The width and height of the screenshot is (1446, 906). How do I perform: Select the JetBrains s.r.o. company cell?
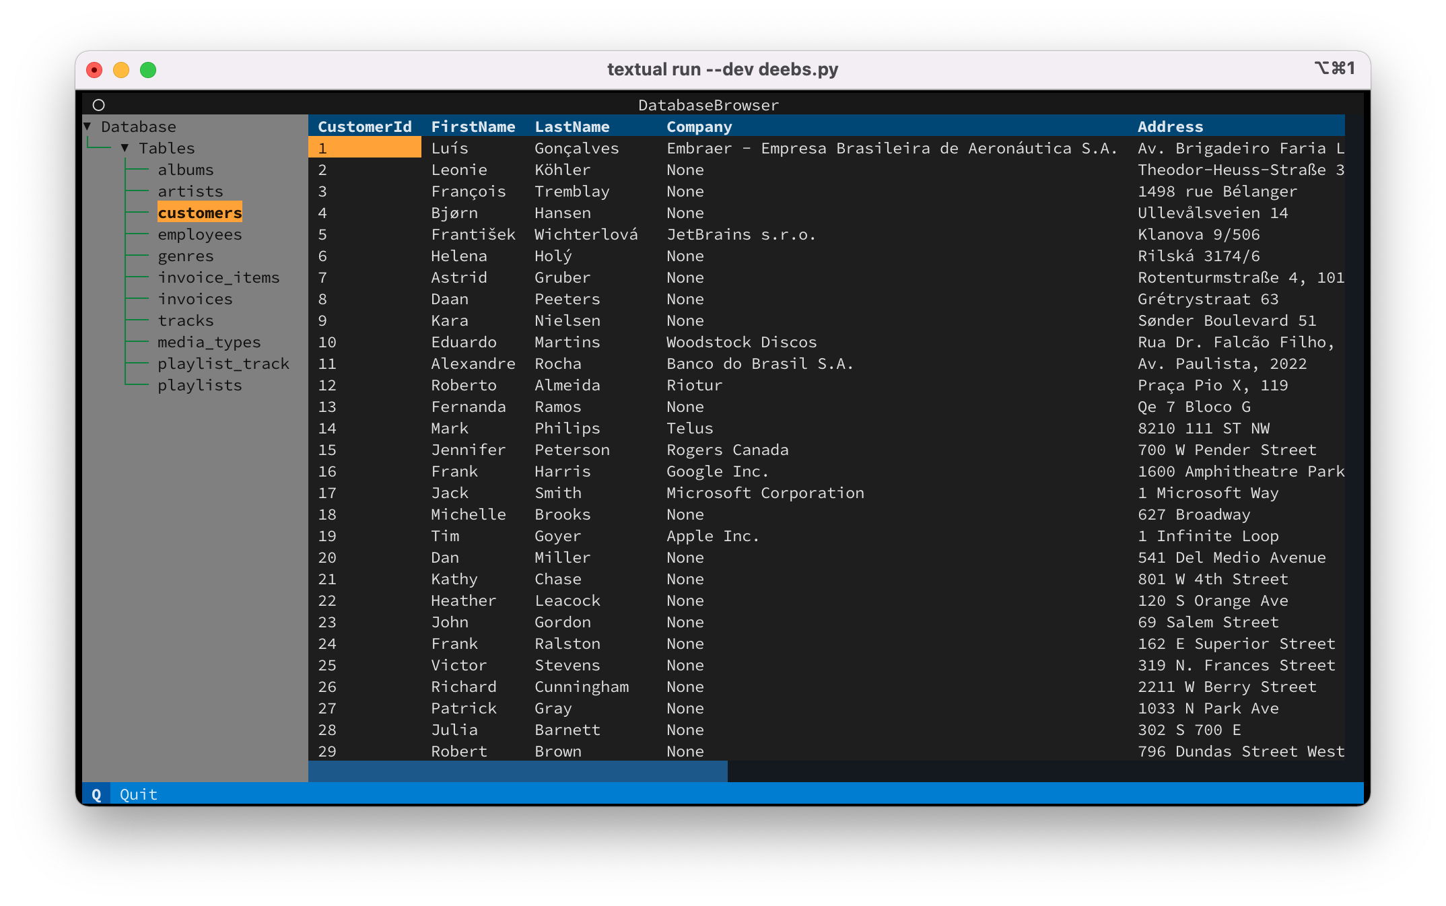[x=741, y=234]
